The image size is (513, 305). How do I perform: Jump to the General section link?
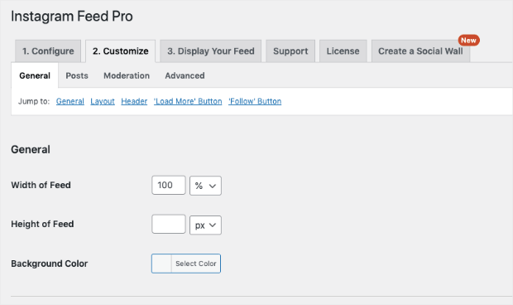(70, 101)
